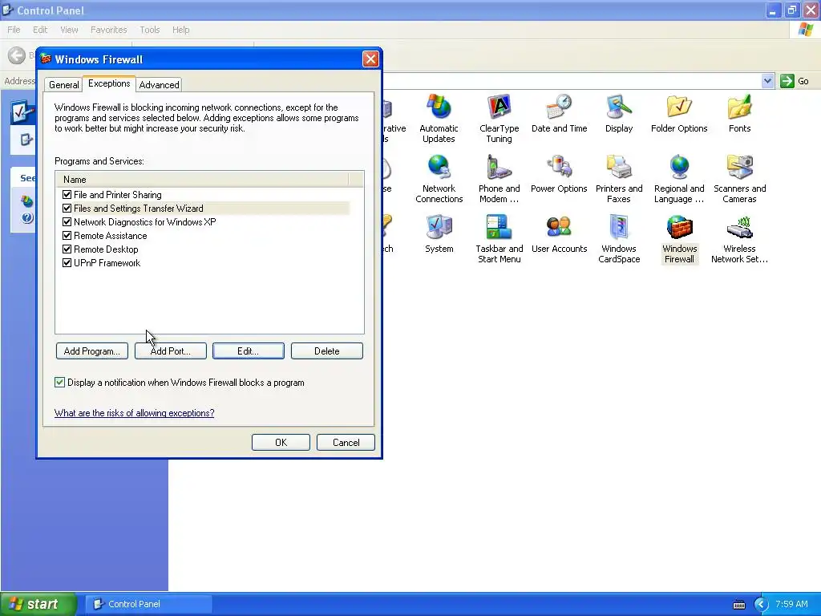Open risks of allowing exceptions link
This screenshot has height=616, width=821.
[134, 413]
